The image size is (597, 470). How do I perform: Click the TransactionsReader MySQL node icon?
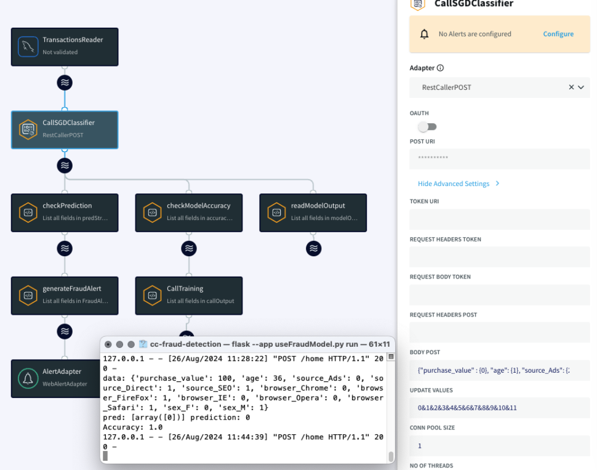pyautogui.click(x=28, y=47)
